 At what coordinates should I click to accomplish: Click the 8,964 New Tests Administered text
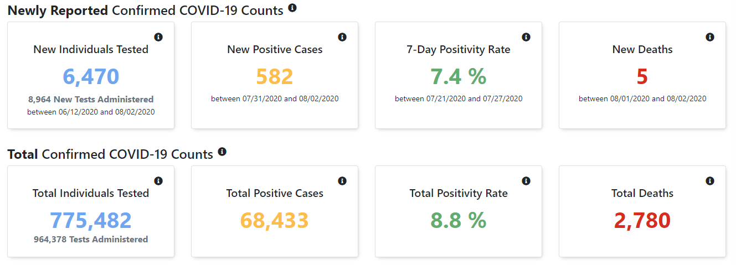pyautogui.click(x=91, y=100)
